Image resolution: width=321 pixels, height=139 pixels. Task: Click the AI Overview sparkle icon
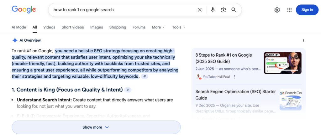(x=15, y=40)
